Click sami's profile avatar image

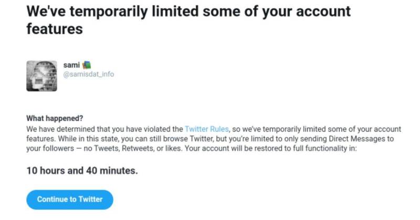click(x=41, y=76)
